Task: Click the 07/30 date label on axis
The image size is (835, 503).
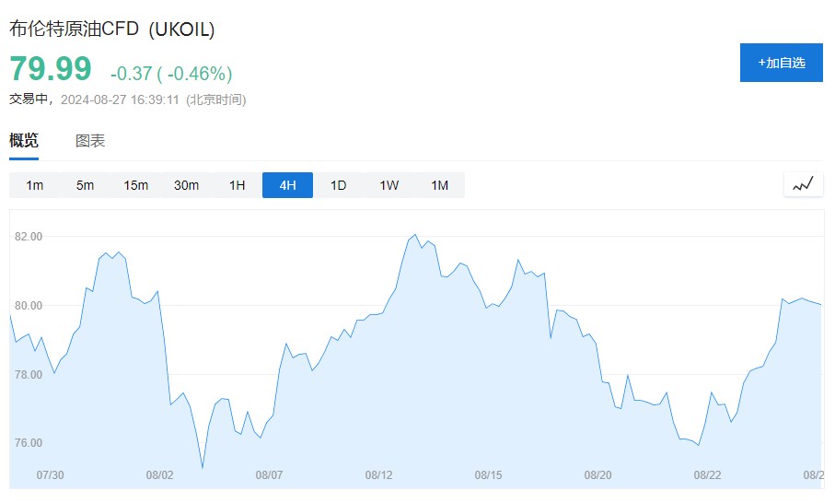Action: (x=50, y=475)
